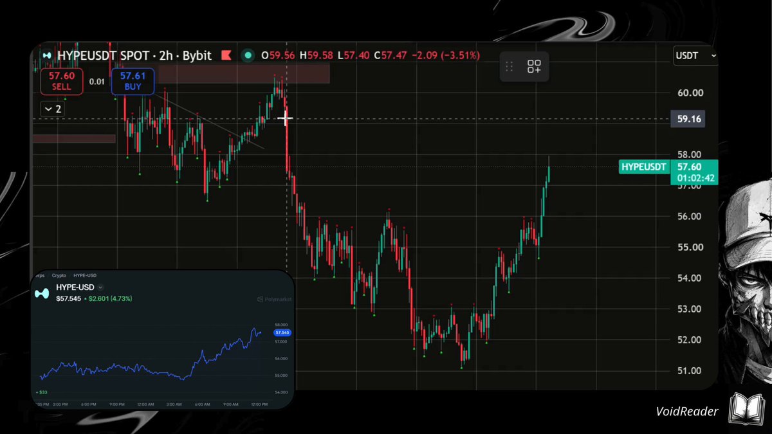Click the green HYPEUSDT price line label
Viewport: 772px width, 434px height.
(643, 167)
